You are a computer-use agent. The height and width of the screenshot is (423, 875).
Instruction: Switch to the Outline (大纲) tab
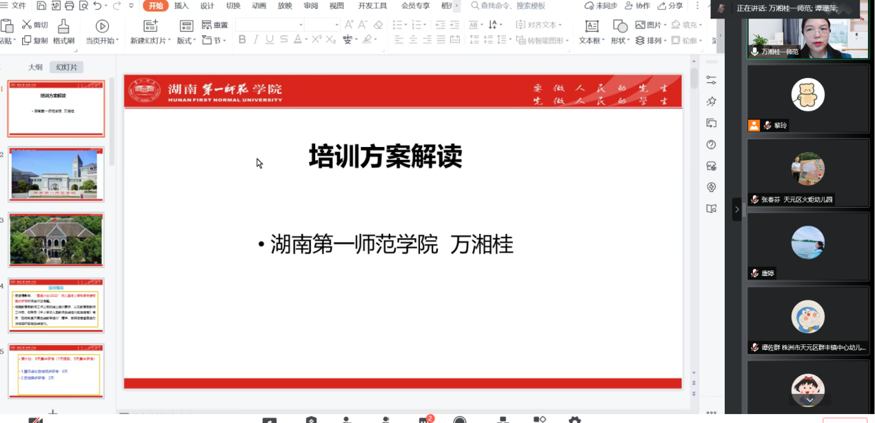point(35,67)
